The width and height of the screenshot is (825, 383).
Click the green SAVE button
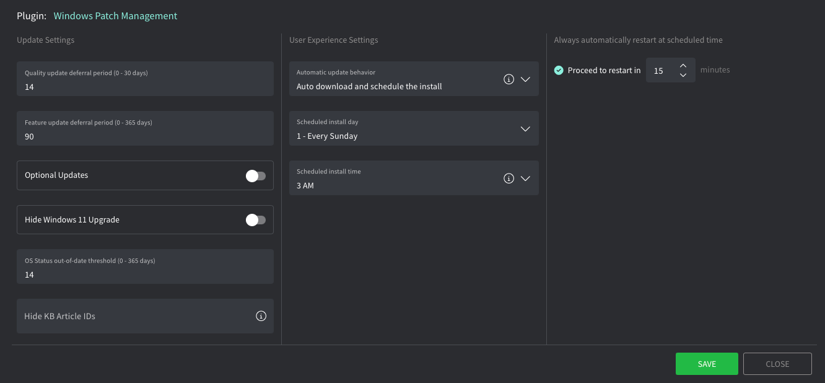pyautogui.click(x=707, y=364)
